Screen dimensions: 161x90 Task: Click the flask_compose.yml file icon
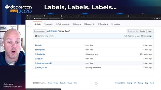tap(35, 63)
